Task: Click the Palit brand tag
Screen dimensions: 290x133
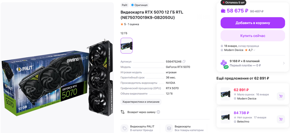Action: coord(125,5)
